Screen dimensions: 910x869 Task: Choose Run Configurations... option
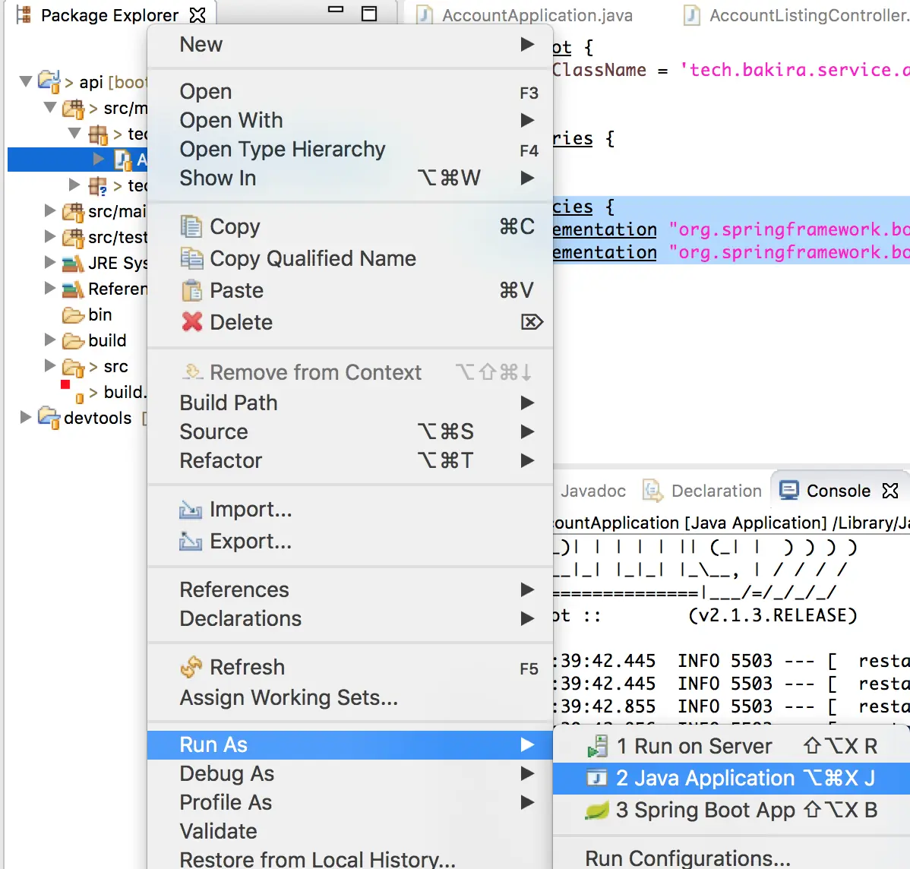(687, 857)
